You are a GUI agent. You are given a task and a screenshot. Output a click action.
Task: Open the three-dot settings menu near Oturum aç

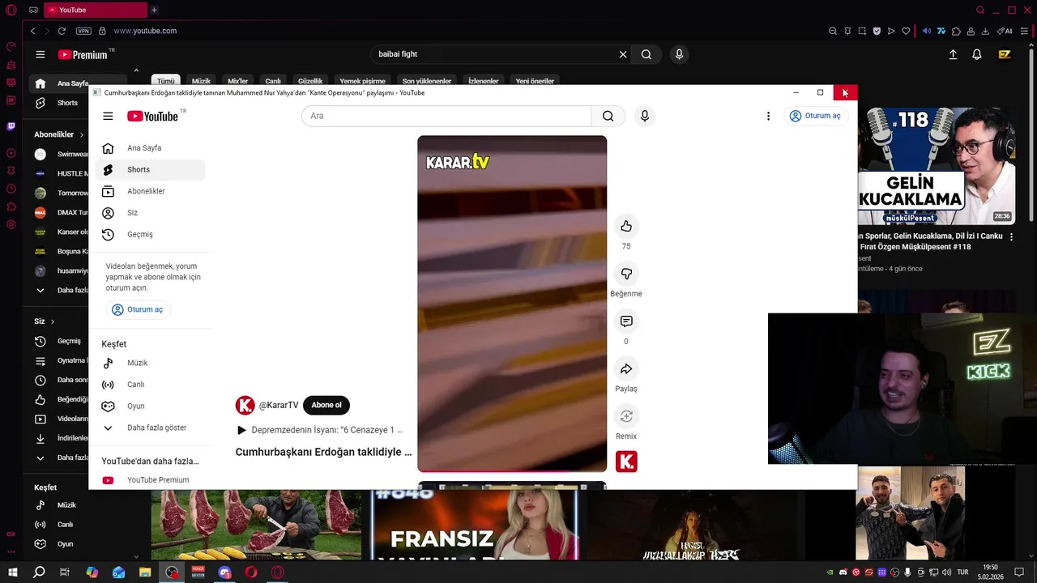[x=768, y=116]
